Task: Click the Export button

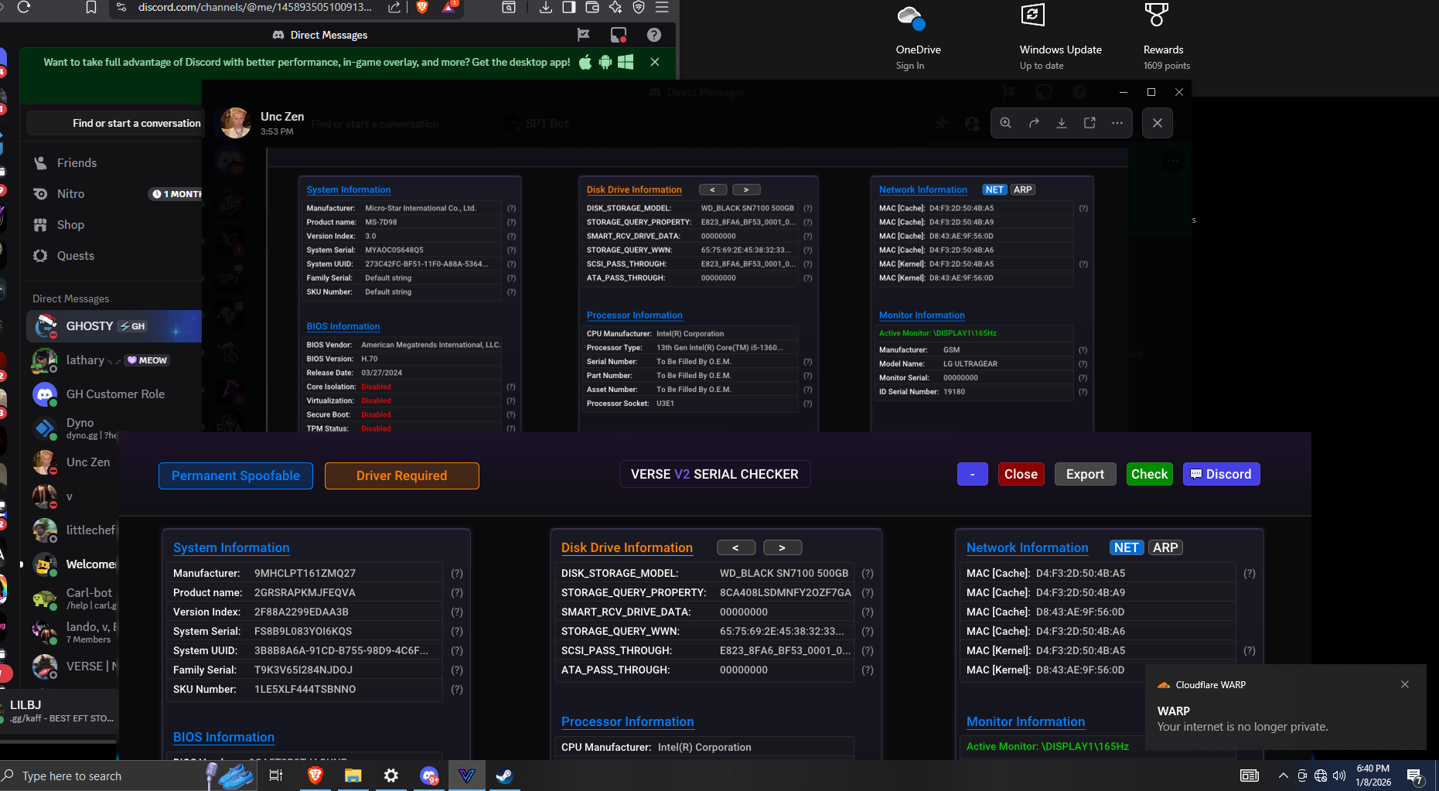Action: point(1085,474)
